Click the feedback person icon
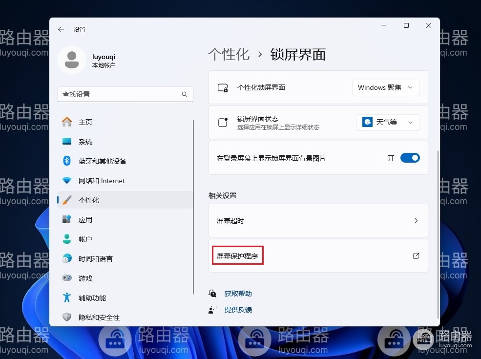The width and height of the screenshot is (481, 359). [x=212, y=310]
